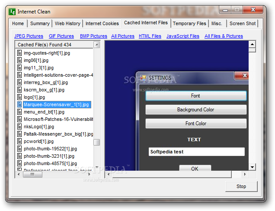Screen dimensions: 275x211
Task: Click file list scroll up arrow
Action: coord(96,45)
